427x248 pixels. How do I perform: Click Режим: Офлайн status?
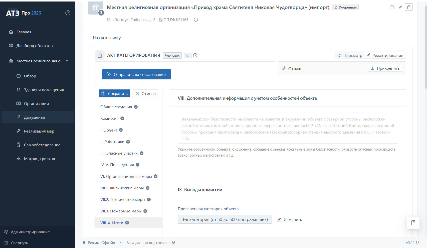tap(99, 242)
